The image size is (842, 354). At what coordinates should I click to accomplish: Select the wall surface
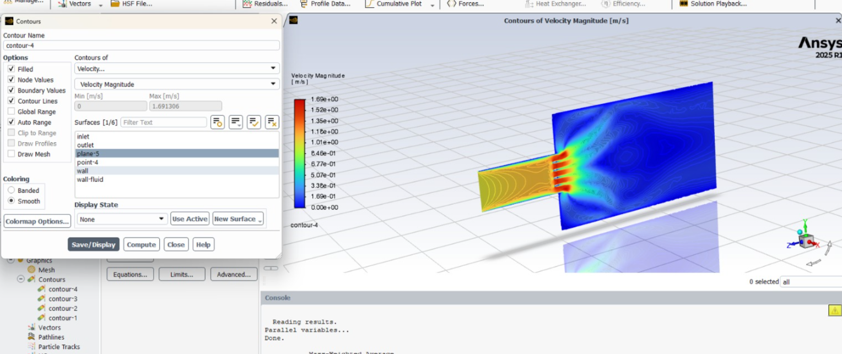point(177,171)
